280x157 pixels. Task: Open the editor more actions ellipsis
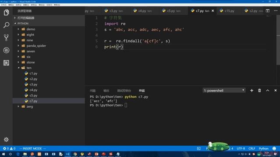pyautogui.click(x=276, y=11)
